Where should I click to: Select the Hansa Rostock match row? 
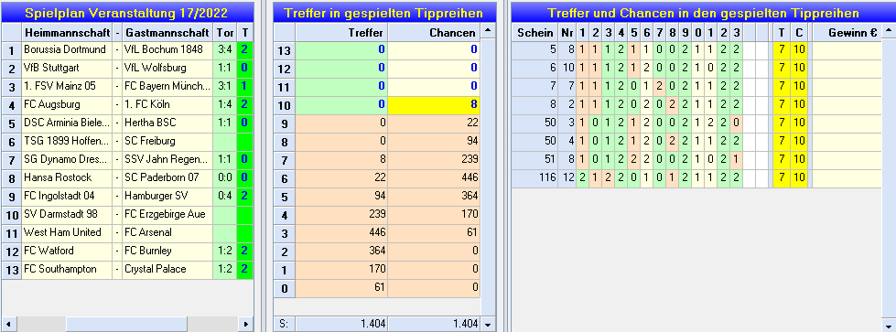tap(127, 177)
